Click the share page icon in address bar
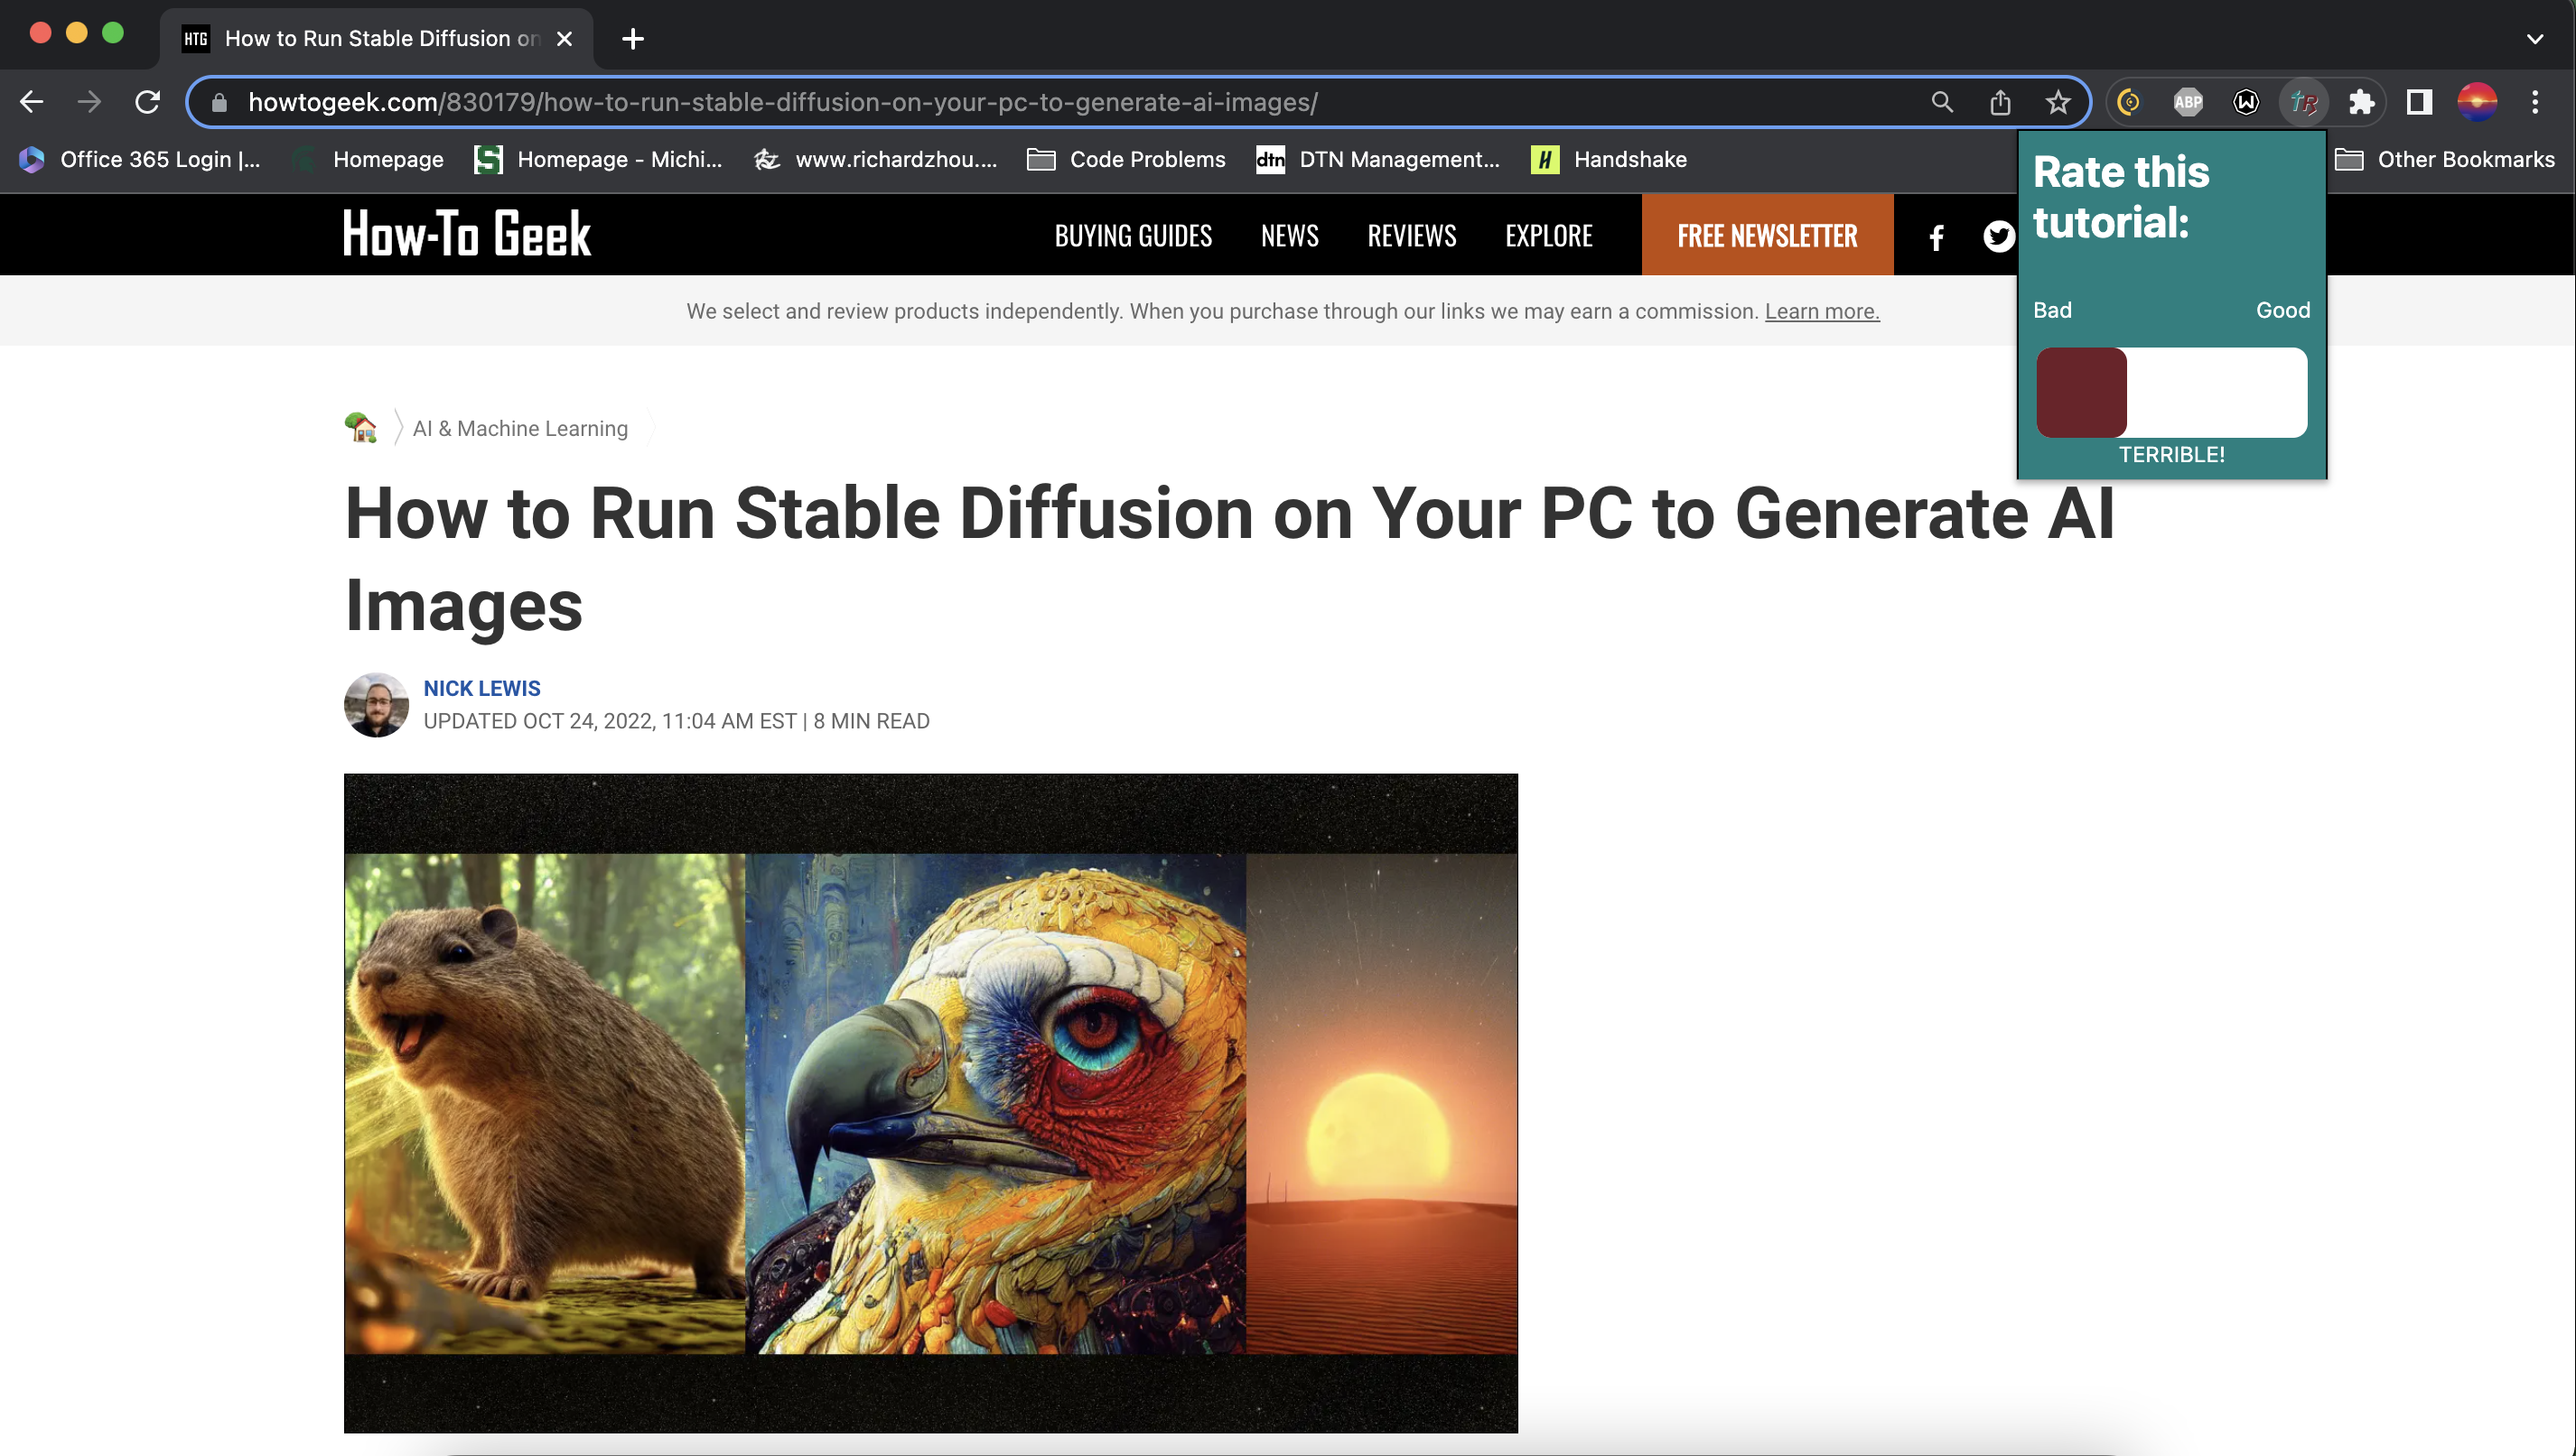This screenshot has width=2576, height=1456. click(x=2000, y=102)
